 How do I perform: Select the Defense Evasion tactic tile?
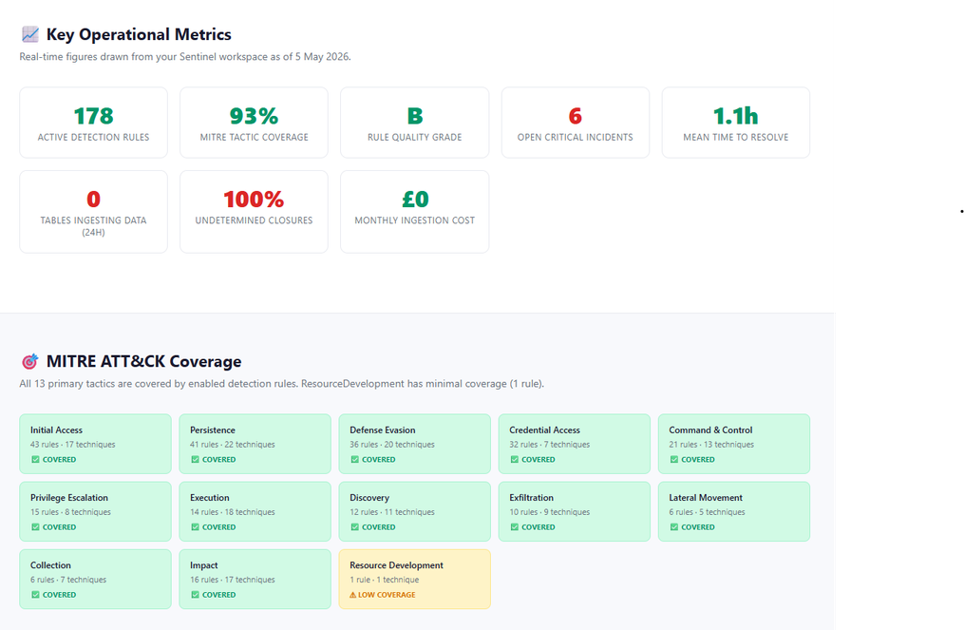point(414,444)
